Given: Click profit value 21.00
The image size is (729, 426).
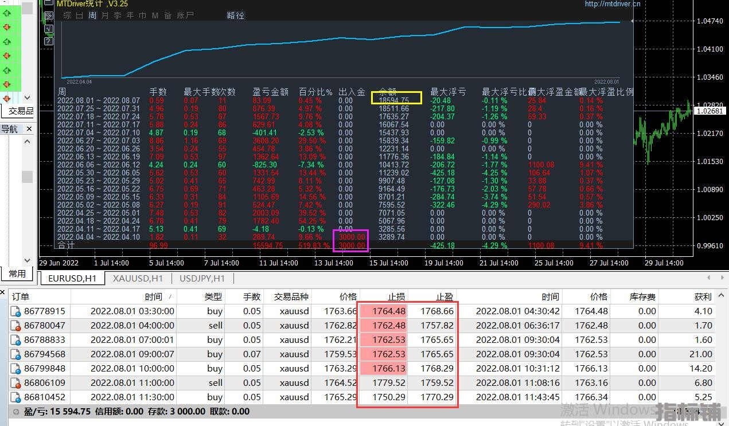Looking at the screenshot, I should point(701,354).
